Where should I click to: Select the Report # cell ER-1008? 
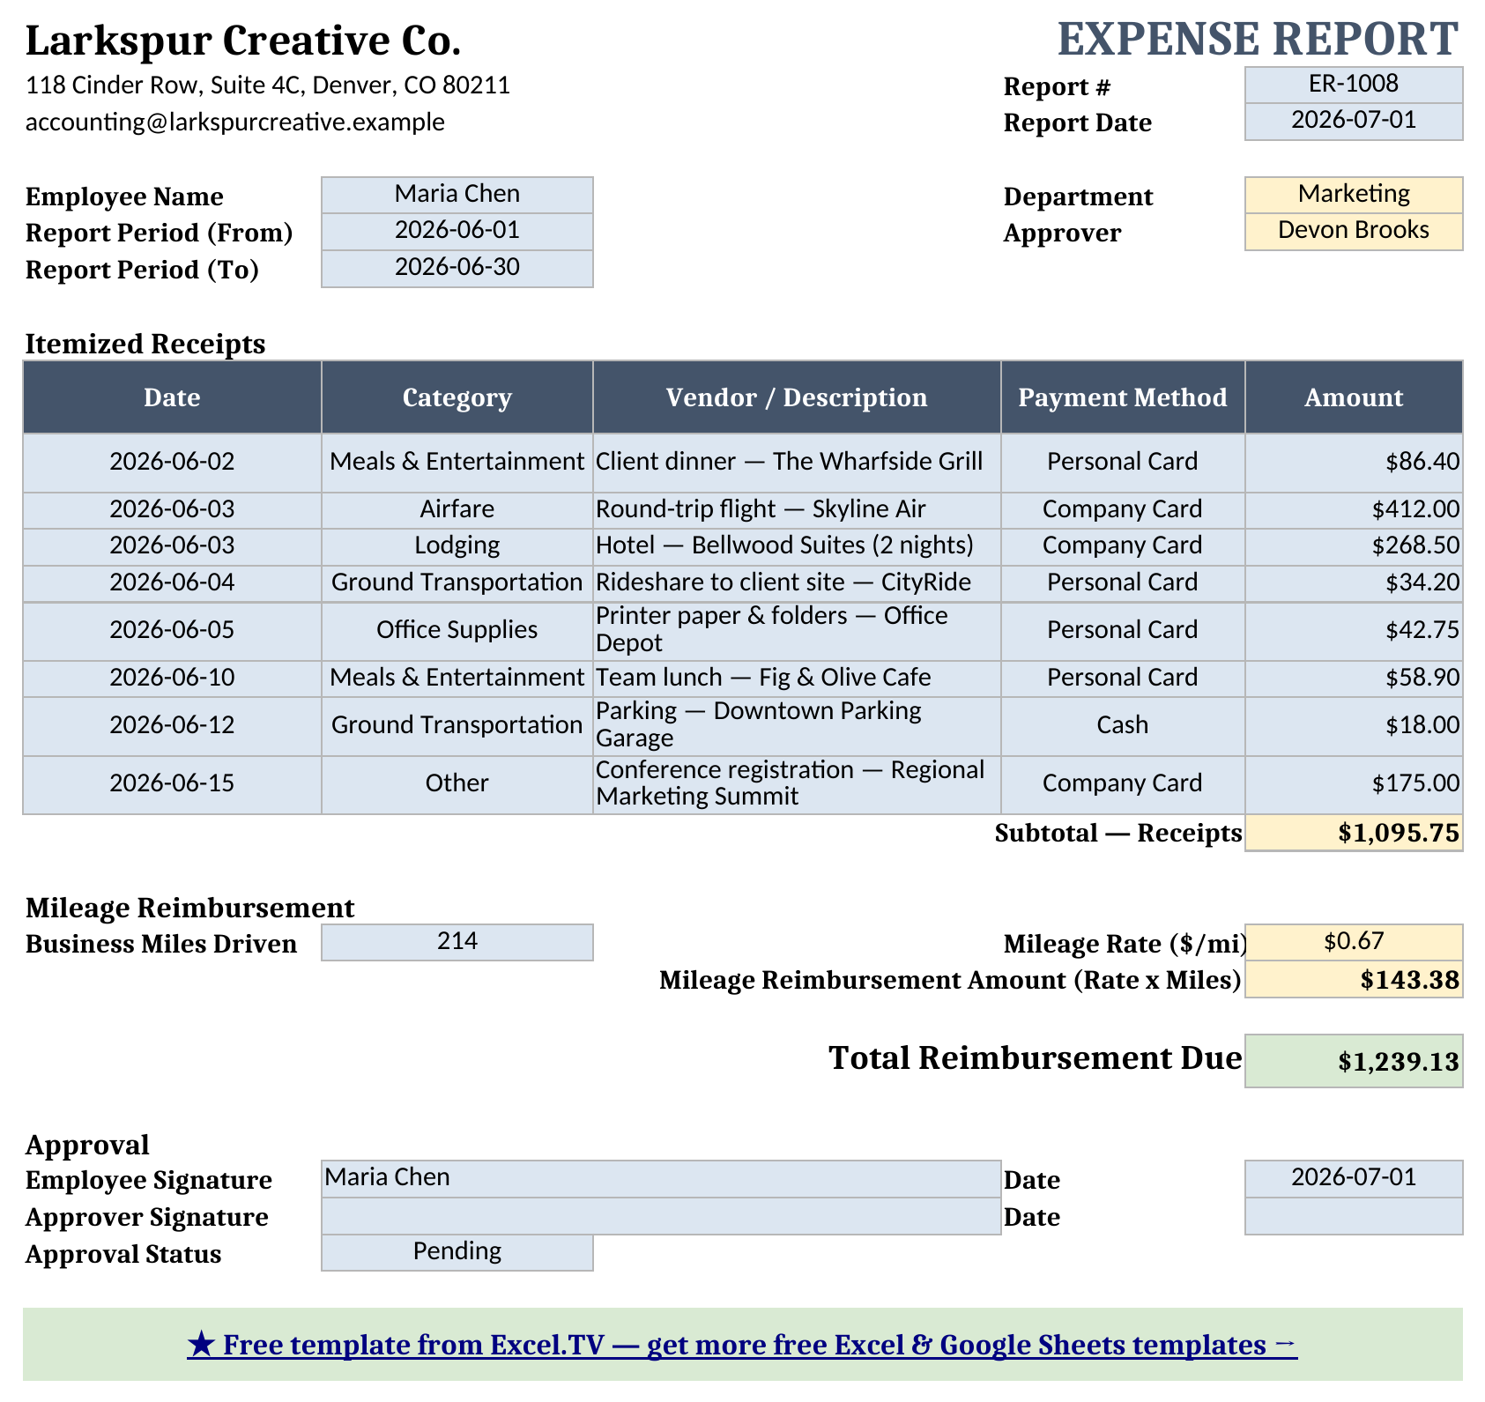click(1354, 85)
